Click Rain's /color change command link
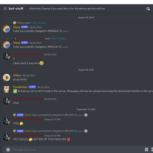Viewport: 153px width, 153px height. (x=58, y=39)
